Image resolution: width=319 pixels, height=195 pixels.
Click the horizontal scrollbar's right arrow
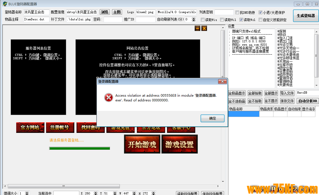coord(218,186)
